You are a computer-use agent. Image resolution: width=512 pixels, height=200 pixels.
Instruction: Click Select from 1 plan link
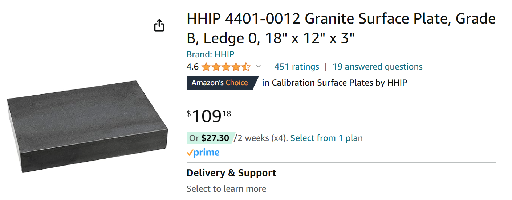click(326, 138)
